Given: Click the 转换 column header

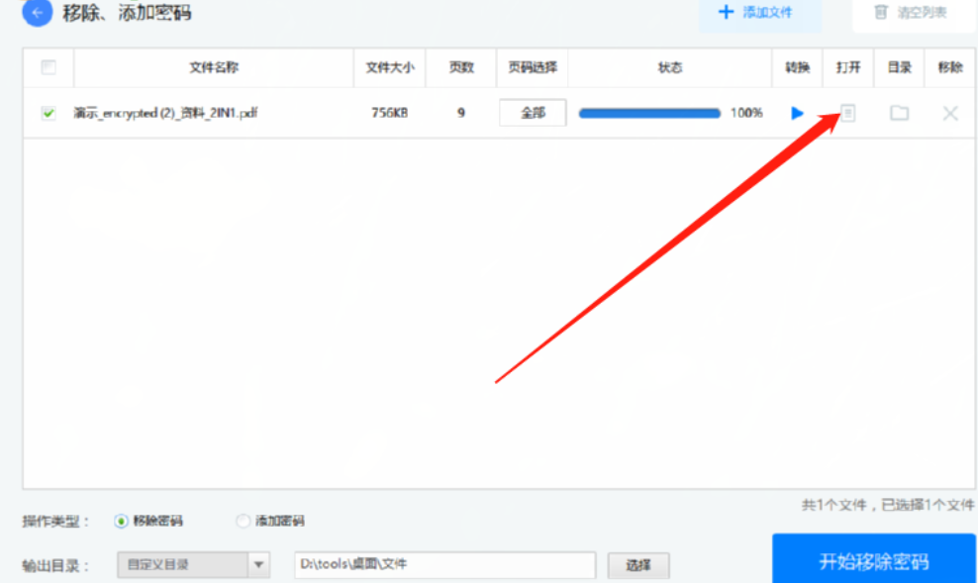Looking at the screenshot, I should pos(797,67).
